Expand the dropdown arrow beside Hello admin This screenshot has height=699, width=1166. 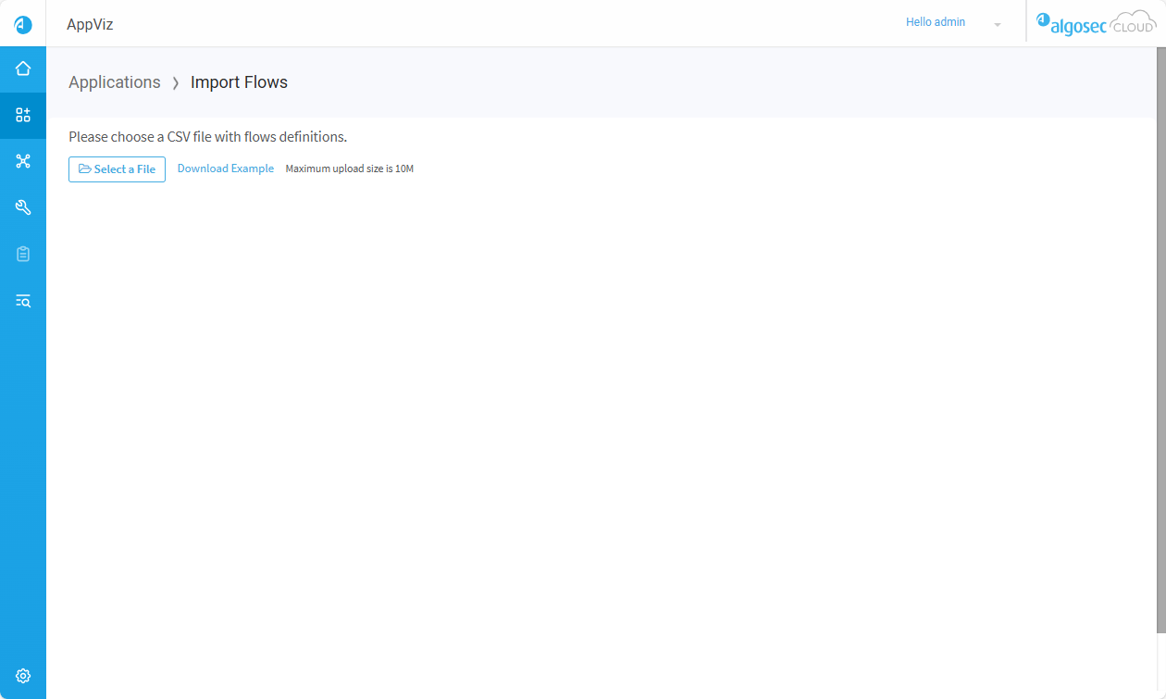(998, 24)
